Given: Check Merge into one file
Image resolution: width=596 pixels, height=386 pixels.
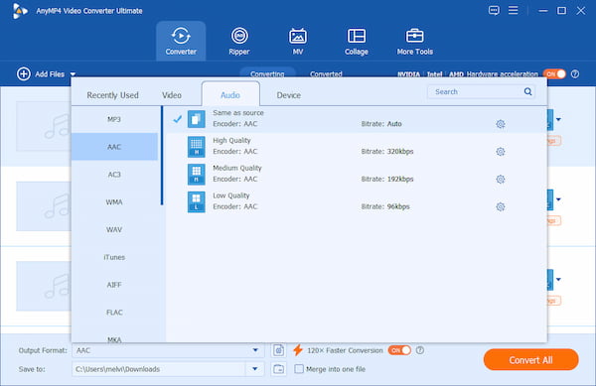Looking at the screenshot, I should 299,369.
